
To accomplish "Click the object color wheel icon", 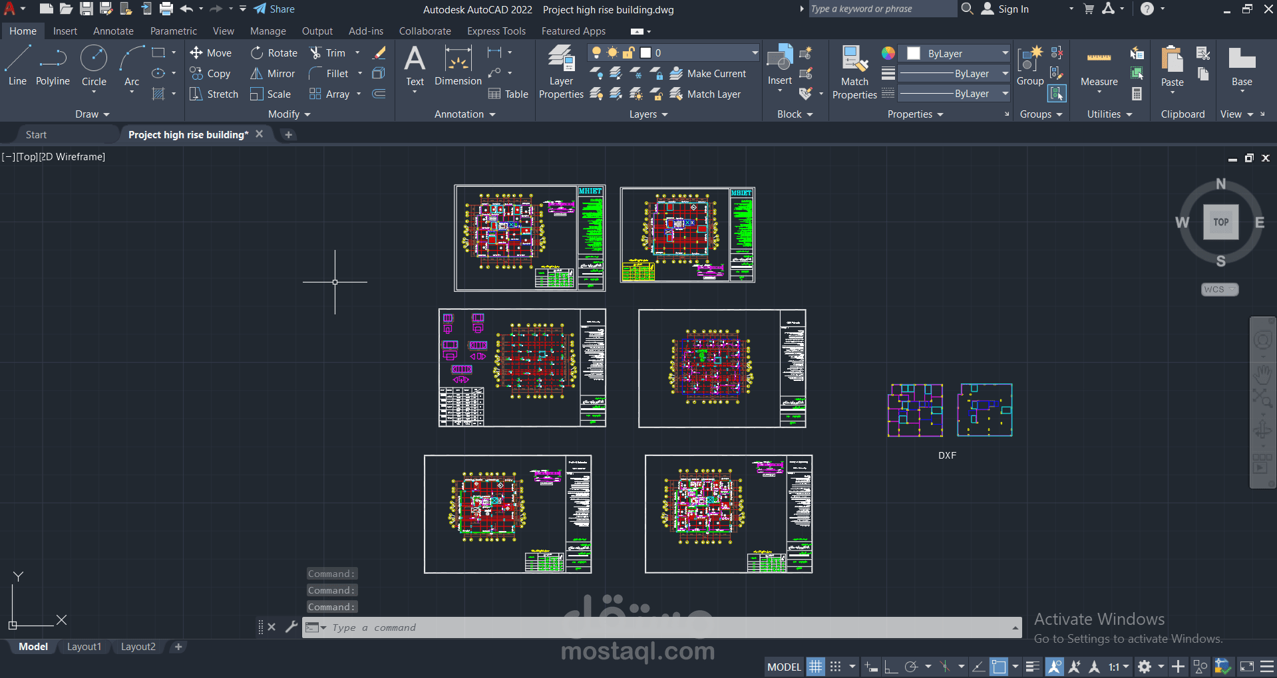I will (x=888, y=53).
